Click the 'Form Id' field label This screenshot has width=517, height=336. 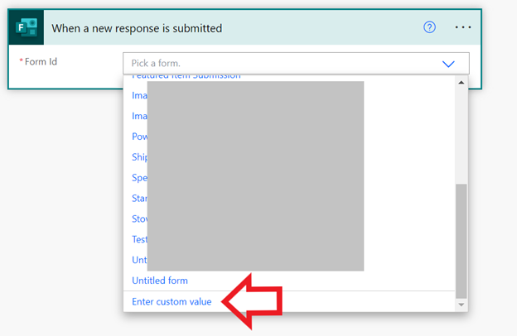click(41, 62)
